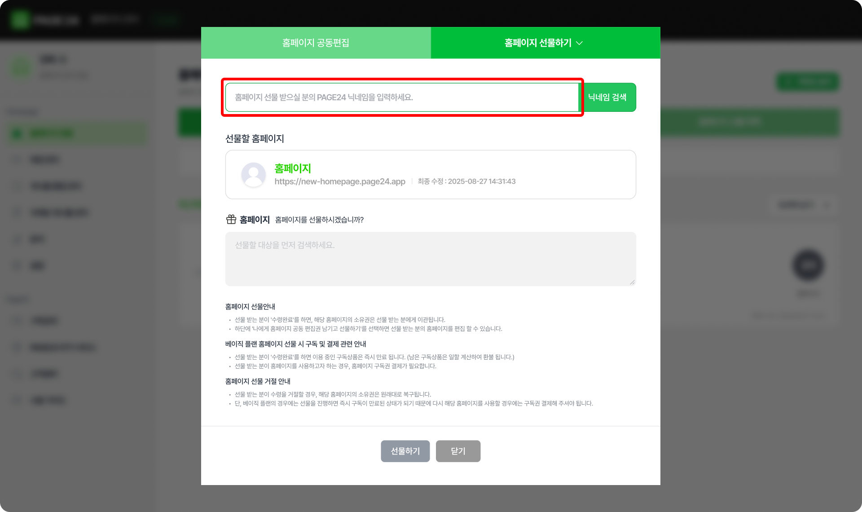Image resolution: width=862 pixels, height=512 pixels.
Task: Focus the PAGE24 nickname input field
Action: pyautogui.click(x=402, y=97)
